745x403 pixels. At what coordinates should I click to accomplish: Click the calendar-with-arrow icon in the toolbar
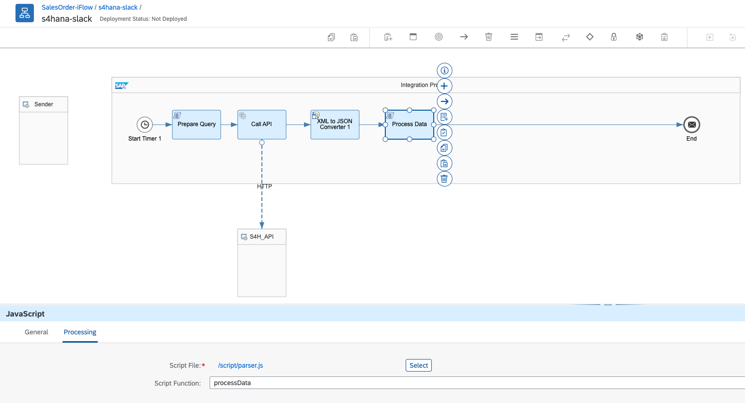click(539, 37)
